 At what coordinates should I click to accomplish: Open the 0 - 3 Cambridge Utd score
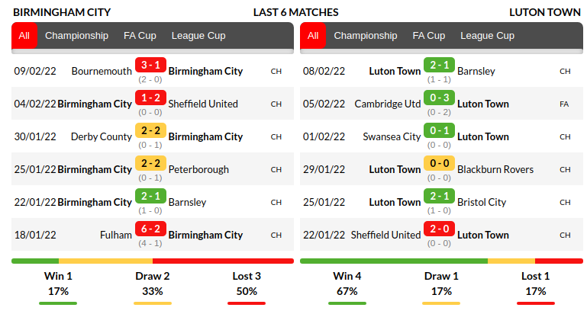click(x=439, y=98)
